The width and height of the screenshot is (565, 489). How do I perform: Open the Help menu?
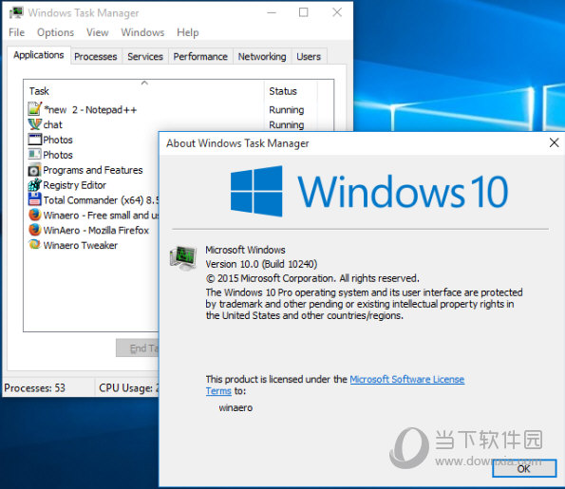click(x=188, y=32)
